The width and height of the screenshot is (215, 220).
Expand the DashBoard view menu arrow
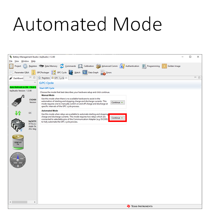point(35,82)
